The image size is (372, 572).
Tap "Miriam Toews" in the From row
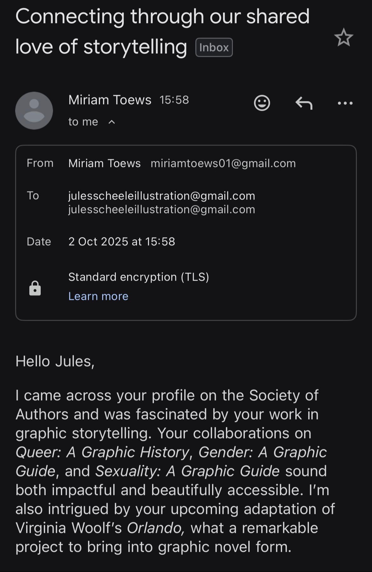pos(104,163)
